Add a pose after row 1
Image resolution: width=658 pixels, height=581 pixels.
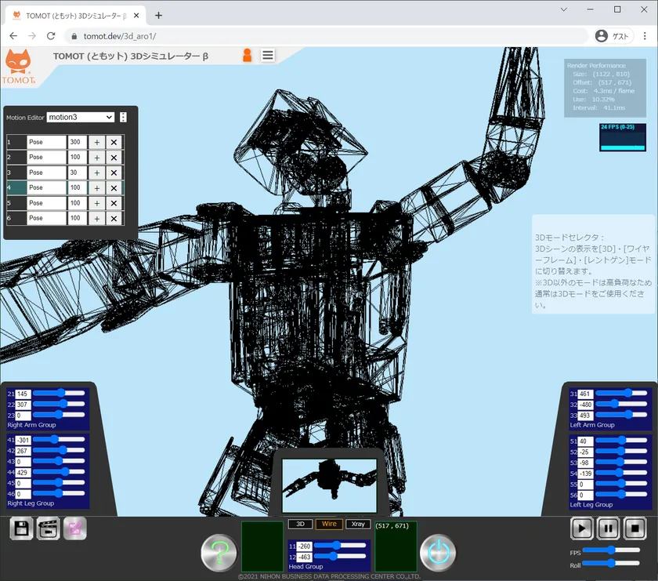click(x=96, y=142)
